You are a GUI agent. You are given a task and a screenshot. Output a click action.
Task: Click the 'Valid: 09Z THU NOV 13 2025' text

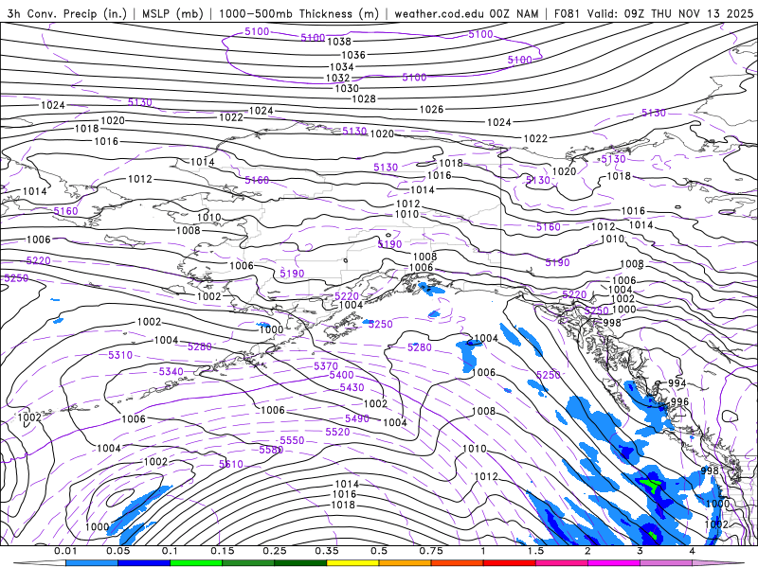(x=670, y=13)
